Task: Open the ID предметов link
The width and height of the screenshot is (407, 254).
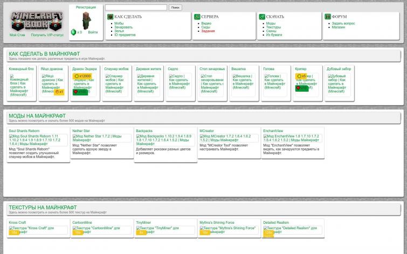Action: (125, 35)
